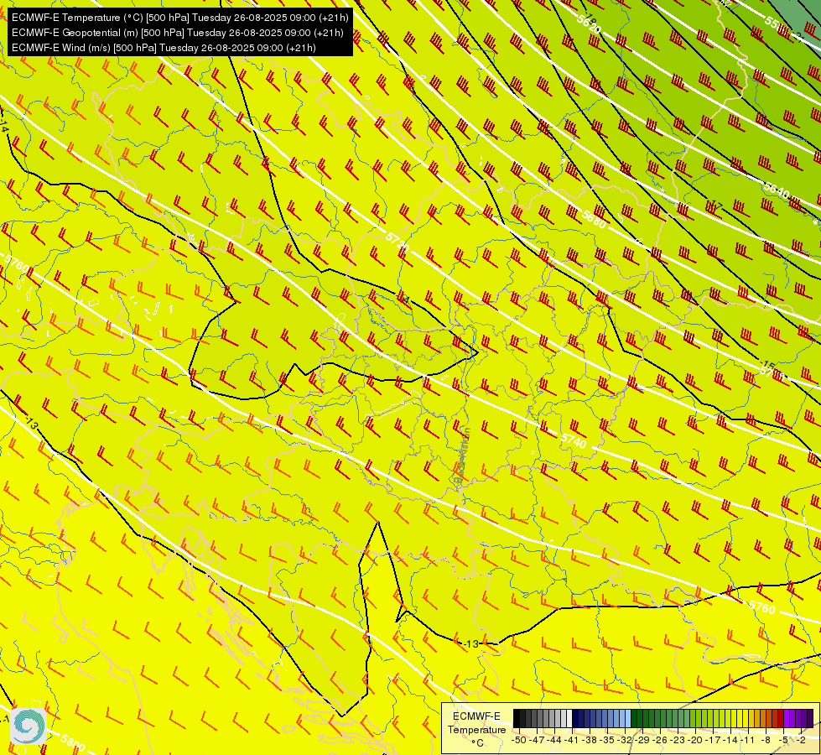Pick the final dark purple legend swatch
The image size is (821, 755).
point(810,718)
